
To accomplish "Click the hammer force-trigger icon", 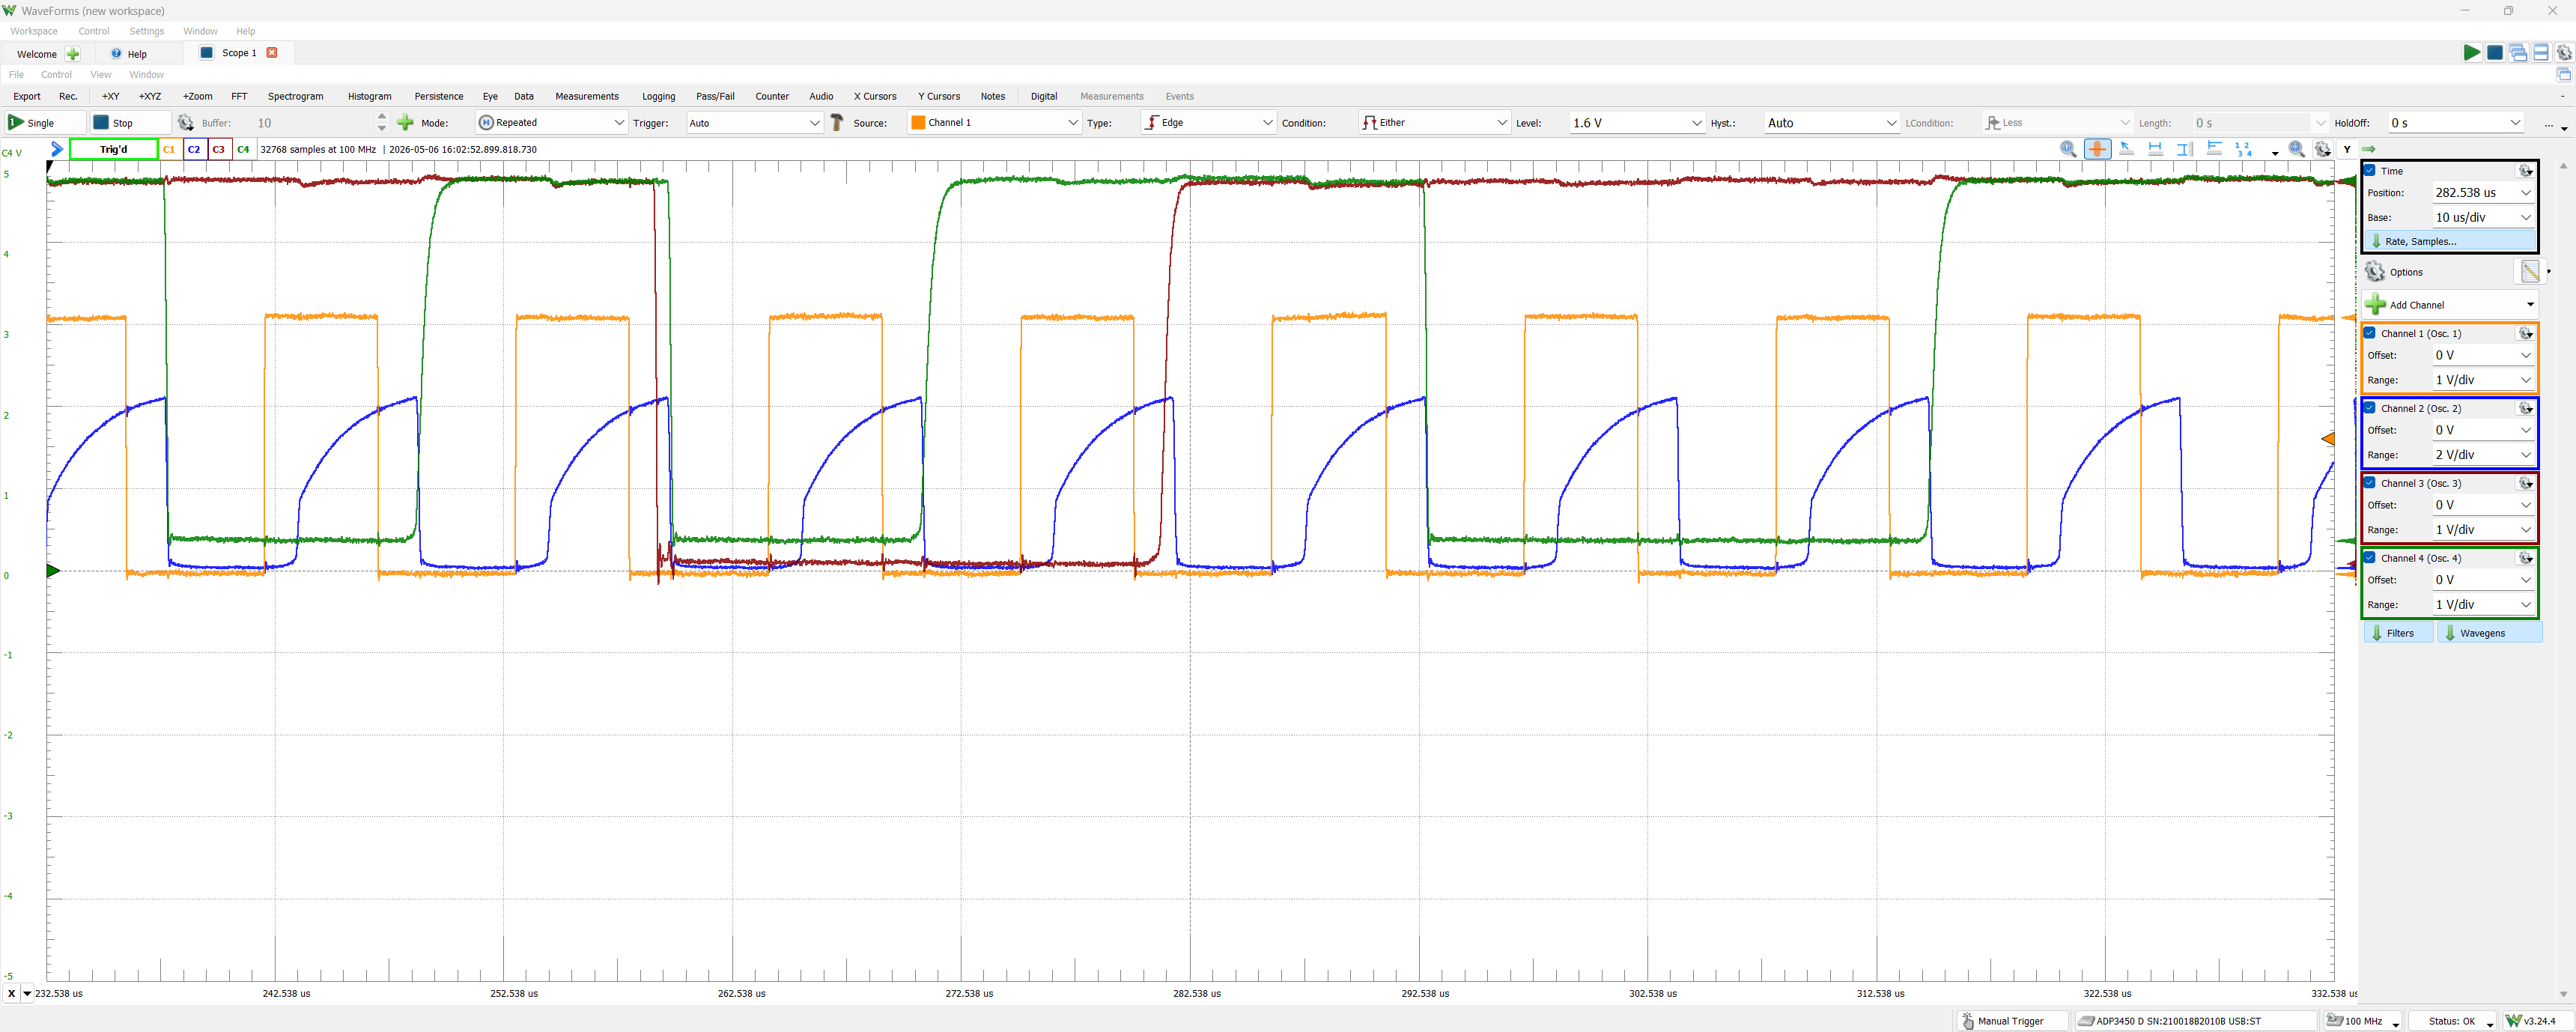I will [837, 123].
